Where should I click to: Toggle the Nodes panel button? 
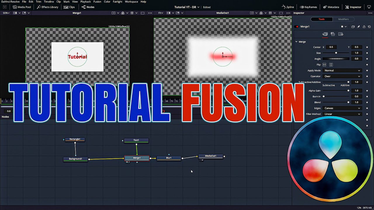(x=88, y=7)
